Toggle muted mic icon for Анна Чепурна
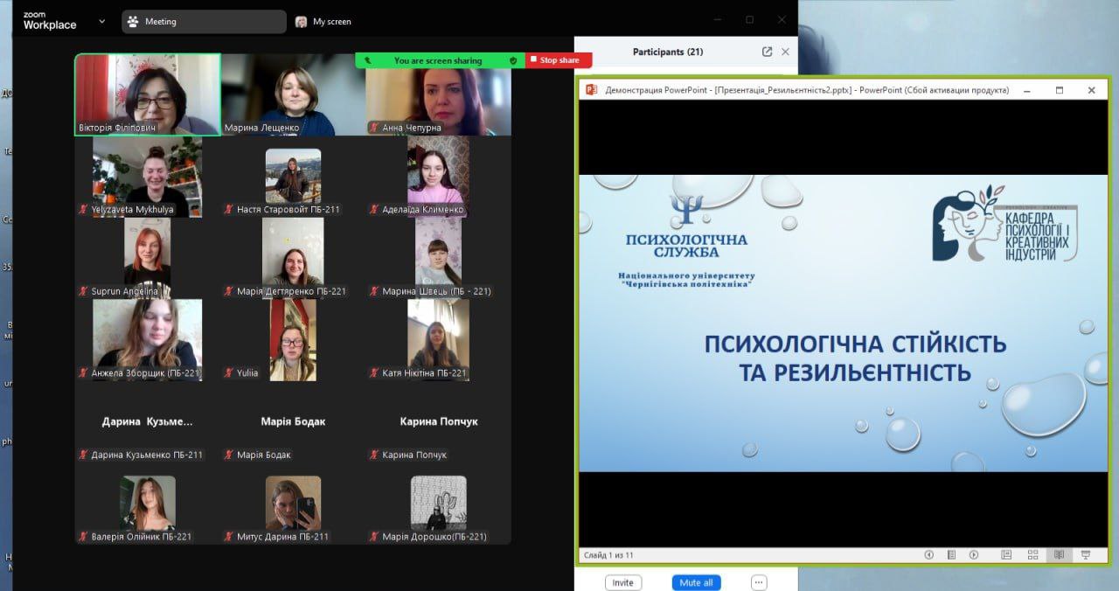 click(374, 128)
